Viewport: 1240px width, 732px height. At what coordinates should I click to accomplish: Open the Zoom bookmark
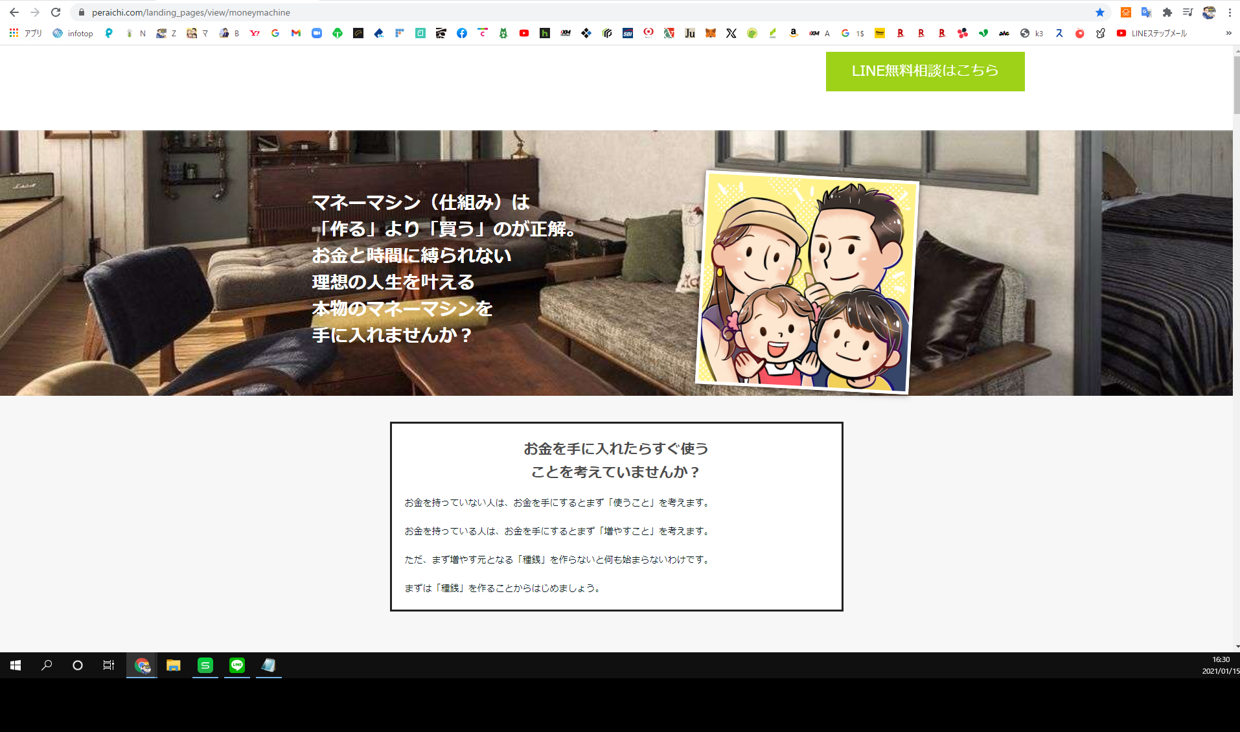(x=317, y=33)
